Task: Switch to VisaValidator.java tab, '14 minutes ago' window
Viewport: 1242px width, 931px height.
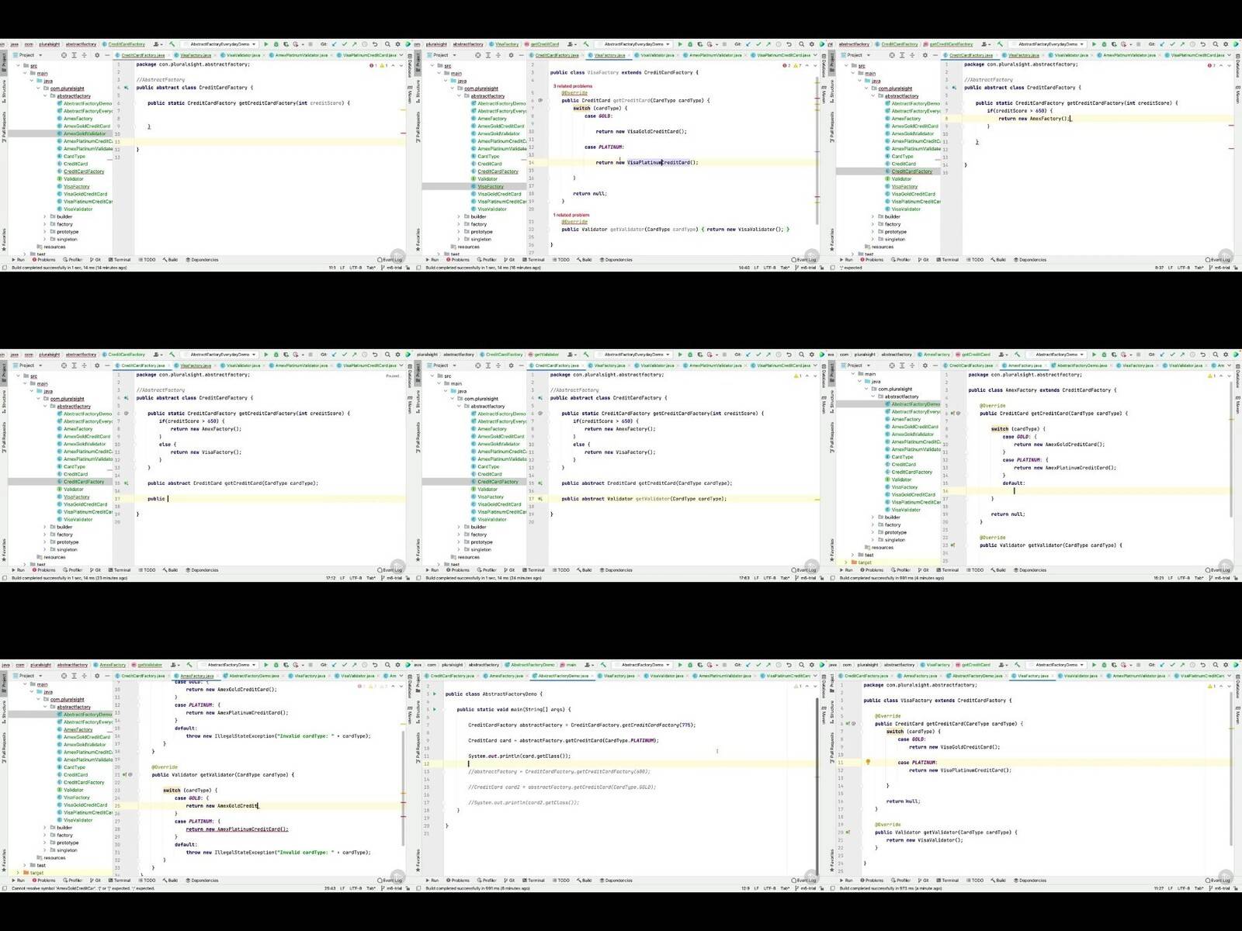Action: pyautogui.click(x=241, y=55)
